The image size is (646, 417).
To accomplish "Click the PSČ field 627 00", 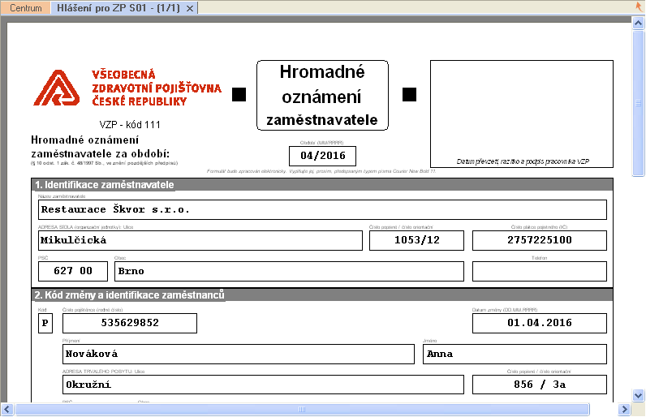I will (73, 271).
